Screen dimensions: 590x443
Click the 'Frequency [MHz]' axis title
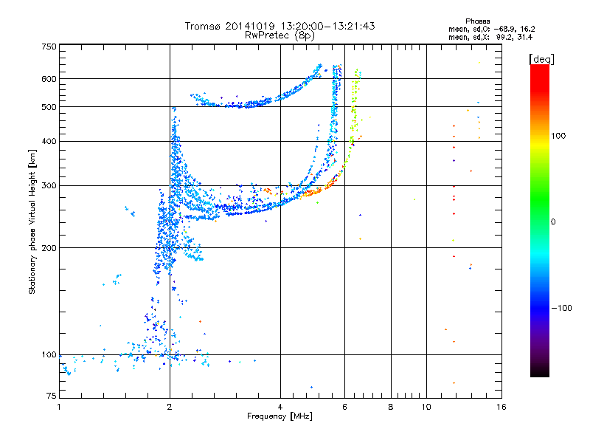pos(280,416)
